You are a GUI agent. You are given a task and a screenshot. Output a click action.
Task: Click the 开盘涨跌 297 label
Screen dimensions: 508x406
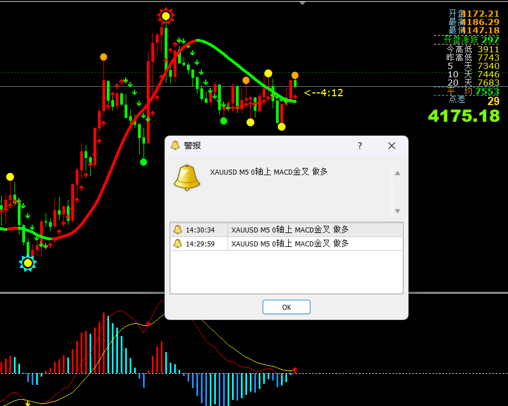coord(471,40)
